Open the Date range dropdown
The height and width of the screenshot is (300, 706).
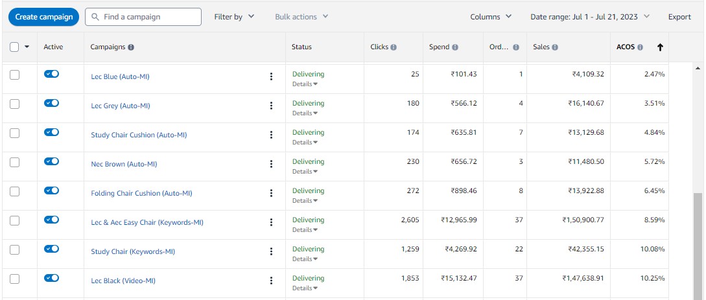(x=589, y=17)
